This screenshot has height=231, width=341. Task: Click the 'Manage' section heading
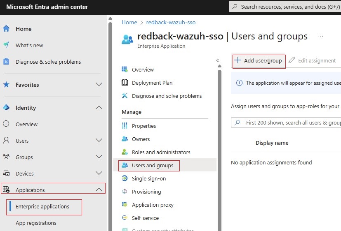click(x=132, y=112)
